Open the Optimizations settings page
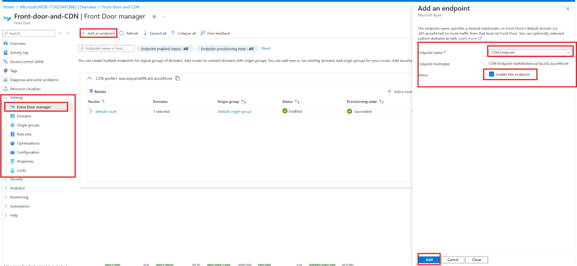577x266 pixels. click(28, 143)
